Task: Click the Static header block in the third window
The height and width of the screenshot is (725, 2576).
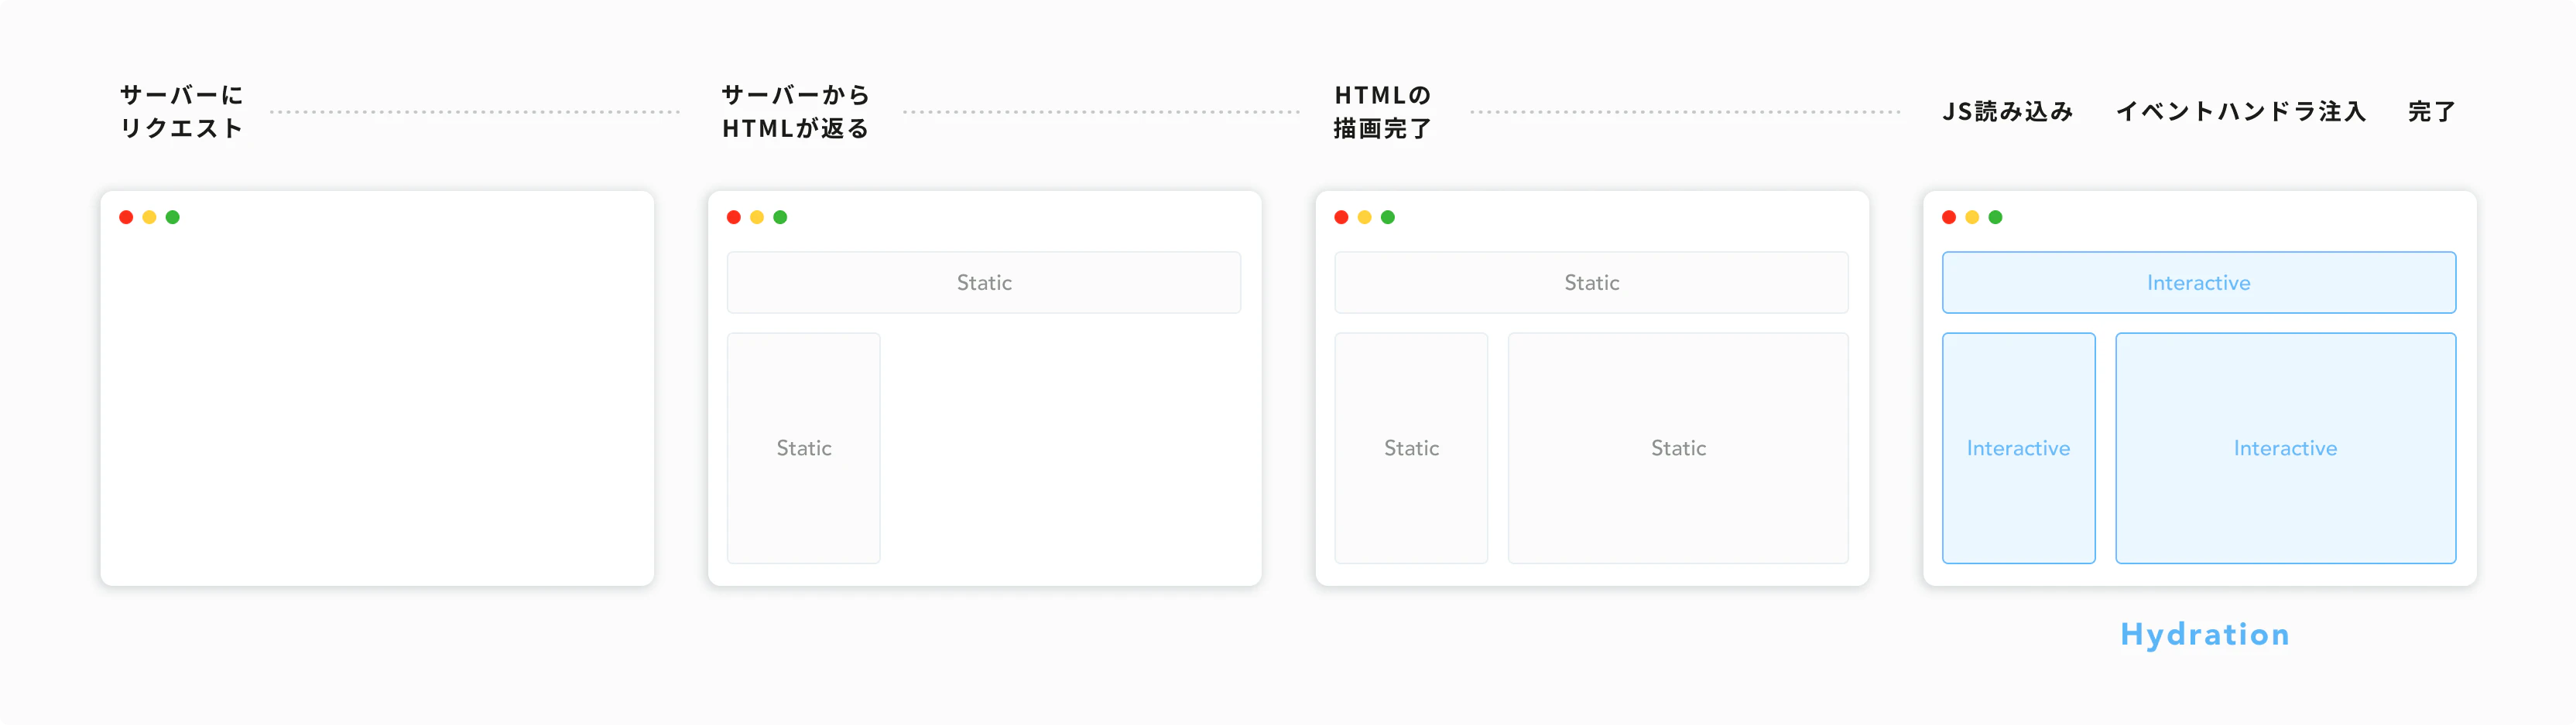Action: click(1592, 283)
